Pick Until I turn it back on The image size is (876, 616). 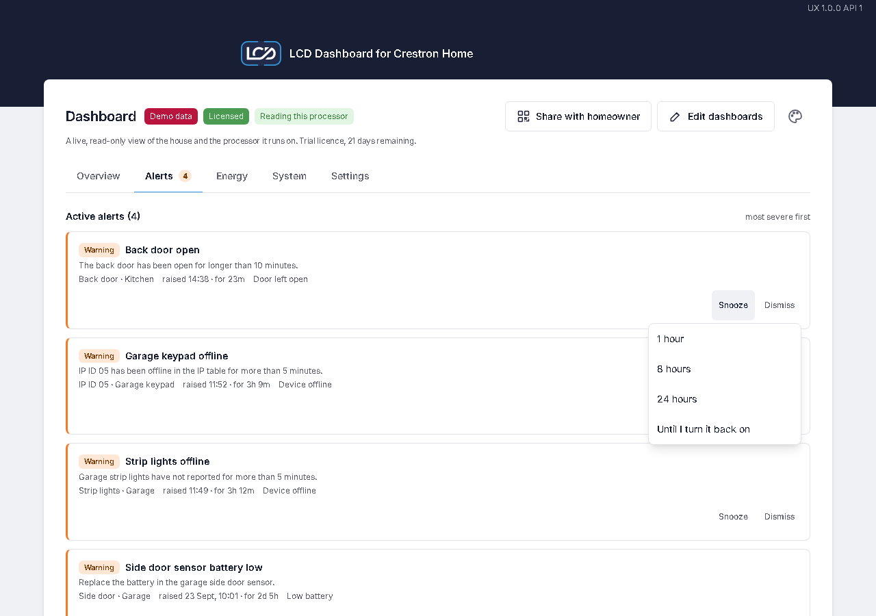click(725, 429)
